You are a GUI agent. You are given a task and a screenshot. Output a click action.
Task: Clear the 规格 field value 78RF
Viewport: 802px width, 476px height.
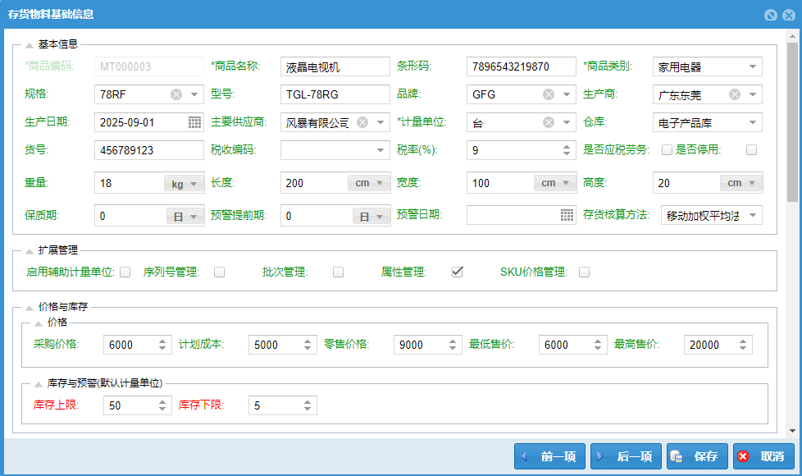[176, 94]
